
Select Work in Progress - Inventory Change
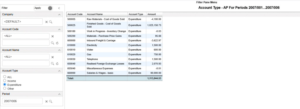tap(106, 31)
